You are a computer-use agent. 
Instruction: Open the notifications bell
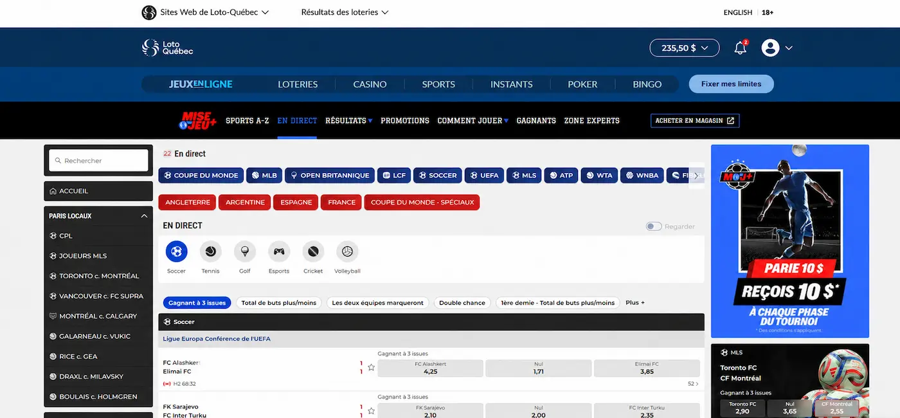(741, 48)
